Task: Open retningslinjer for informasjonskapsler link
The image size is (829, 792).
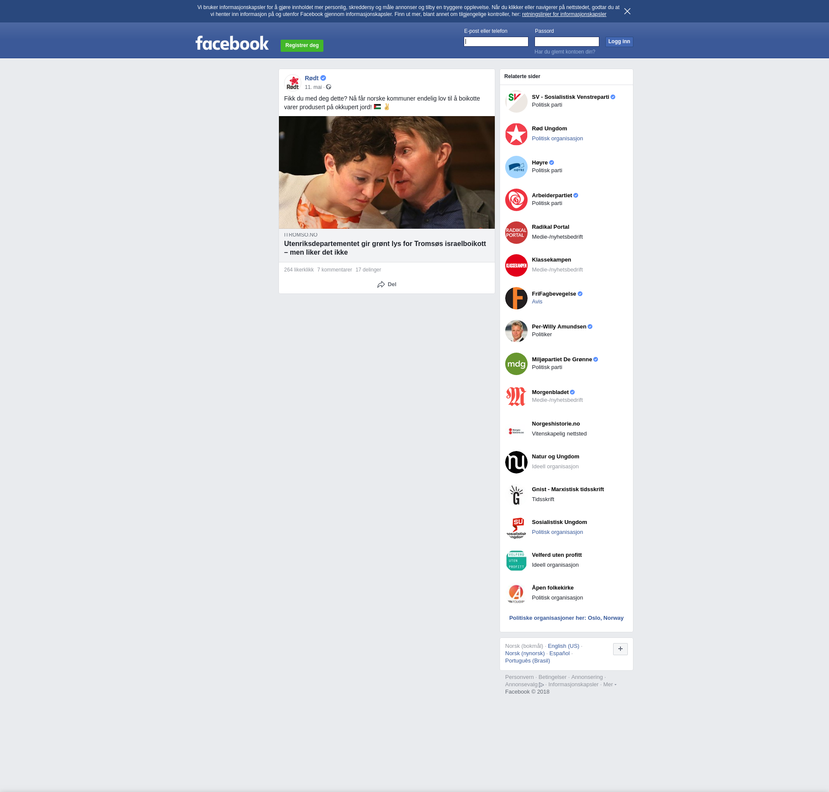Action: [x=564, y=14]
